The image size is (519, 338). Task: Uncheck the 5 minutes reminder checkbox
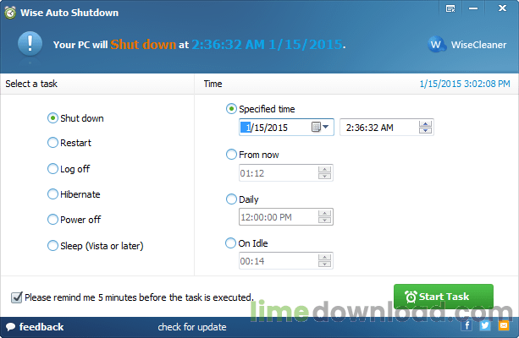[17, 297]
